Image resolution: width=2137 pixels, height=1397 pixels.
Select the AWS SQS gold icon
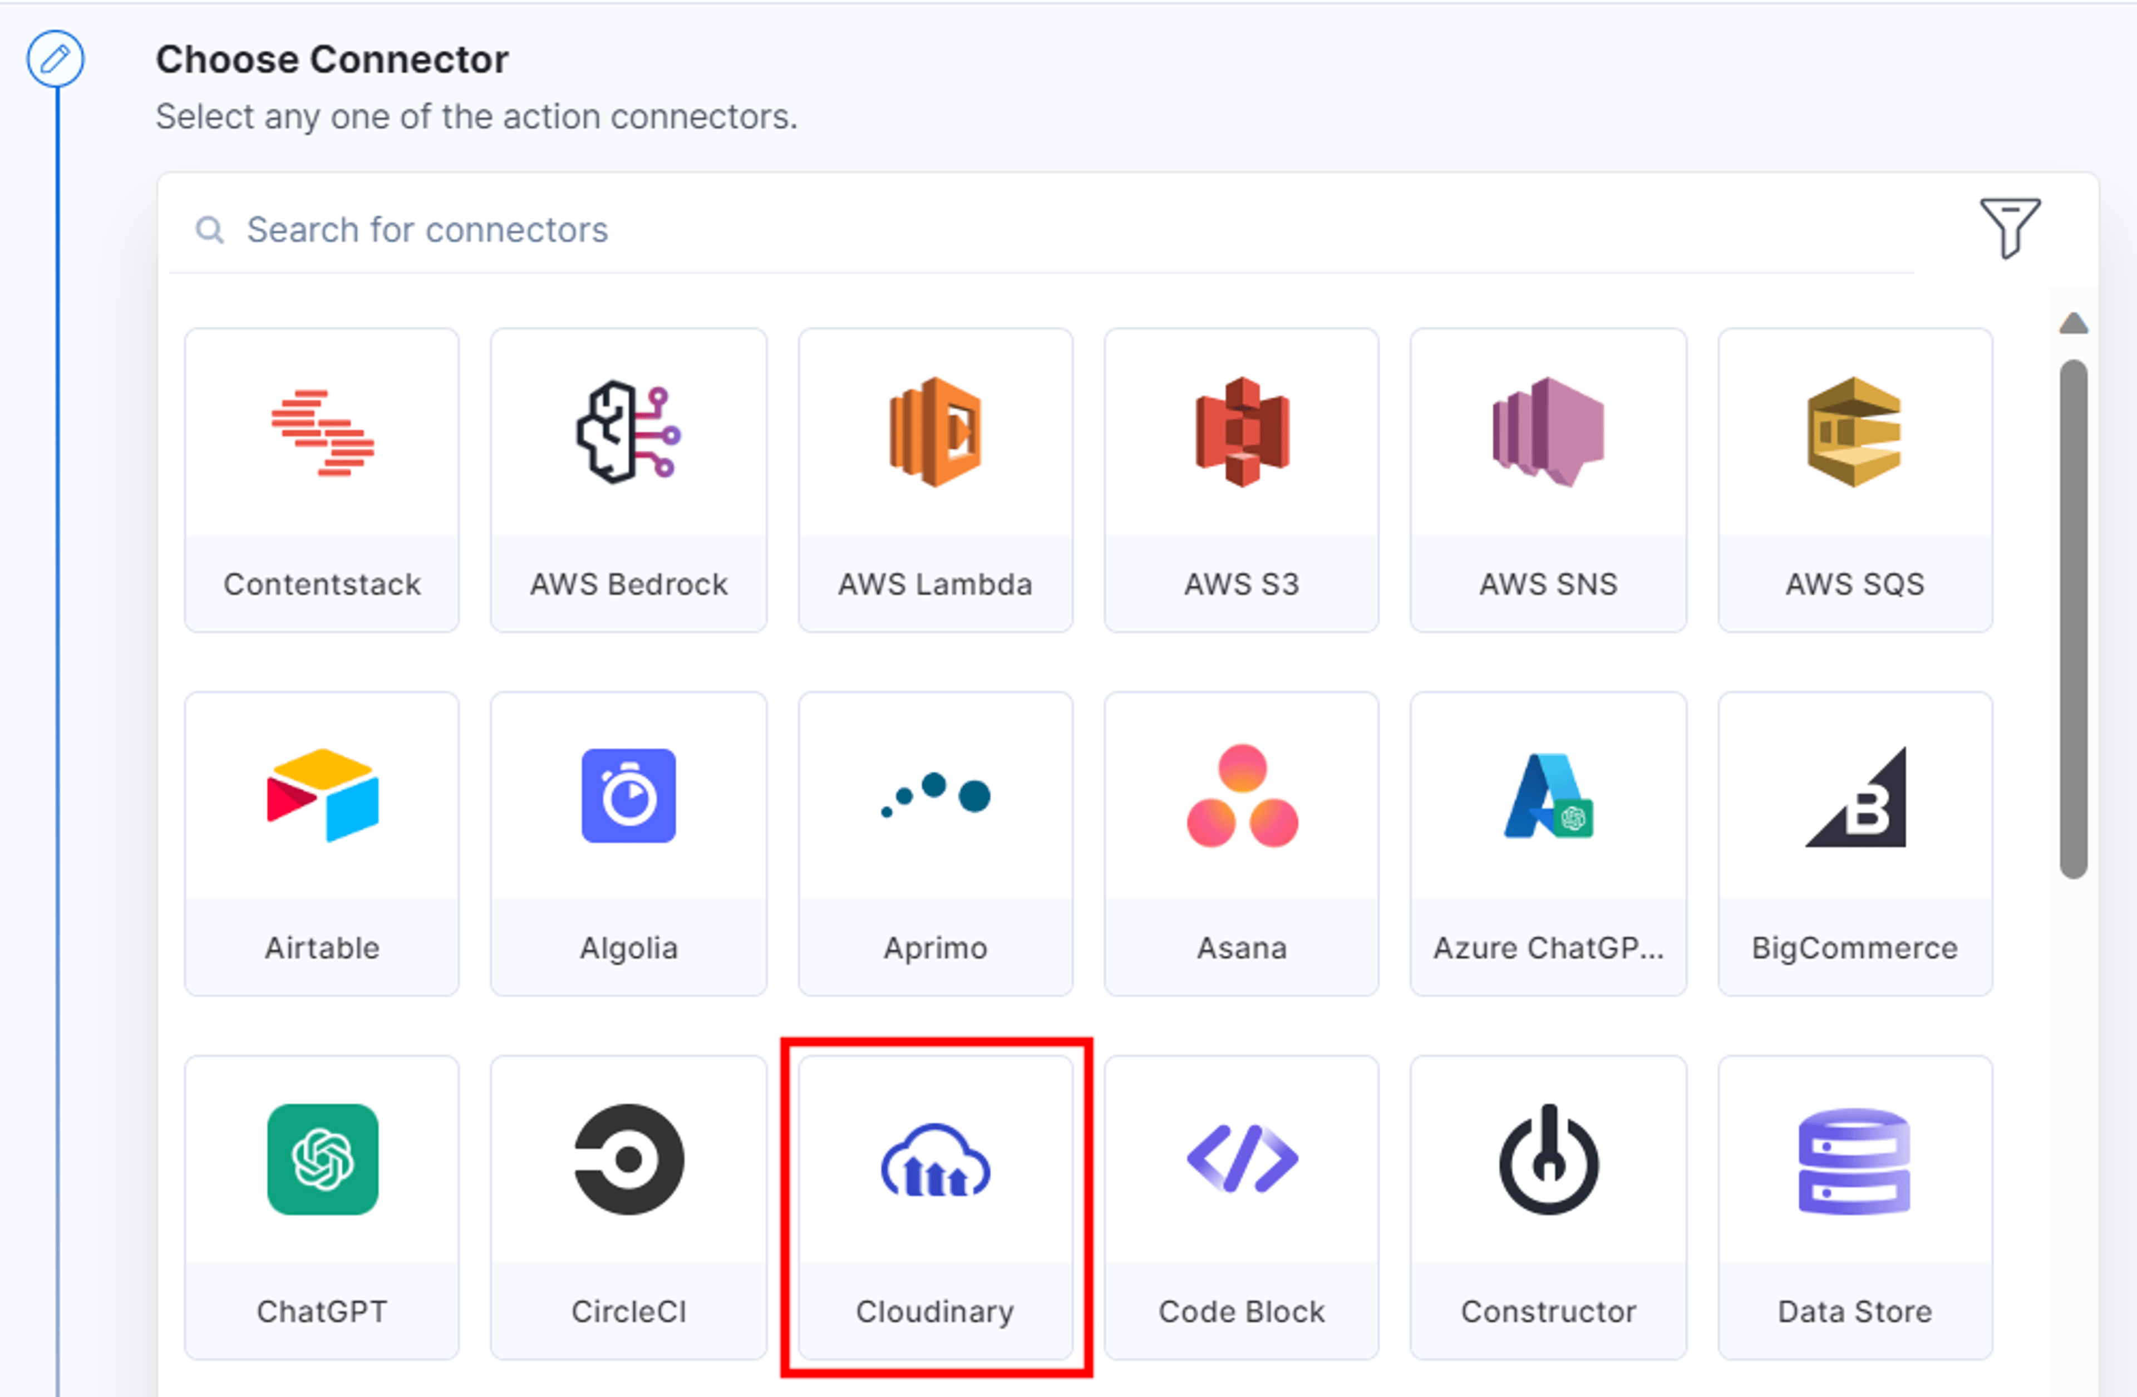point(1854,433)
